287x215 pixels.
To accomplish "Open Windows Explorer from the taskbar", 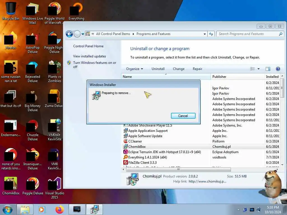I will (x=25, y=209).
